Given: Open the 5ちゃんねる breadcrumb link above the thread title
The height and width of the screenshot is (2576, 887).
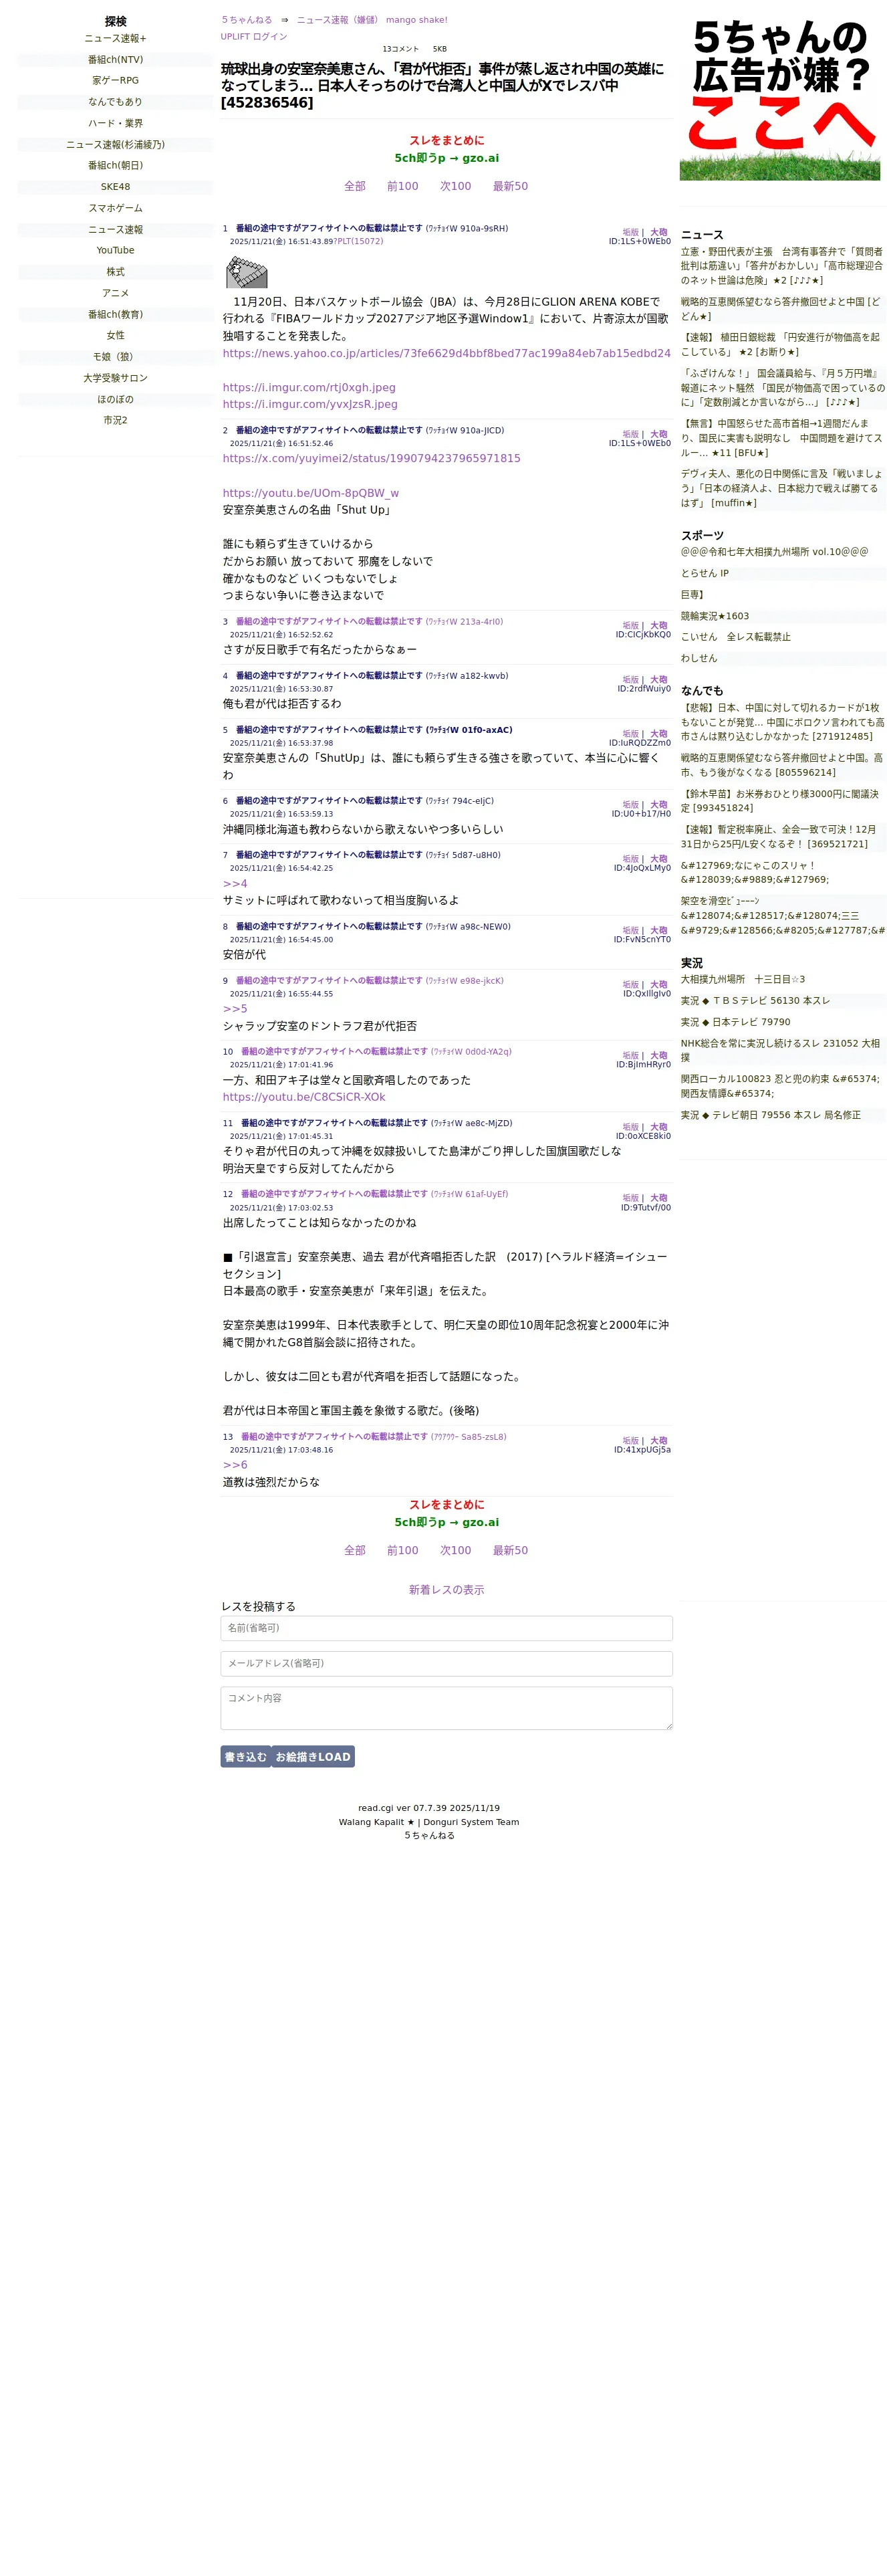Looking at the screenshot, I should [x=246, y=20].
